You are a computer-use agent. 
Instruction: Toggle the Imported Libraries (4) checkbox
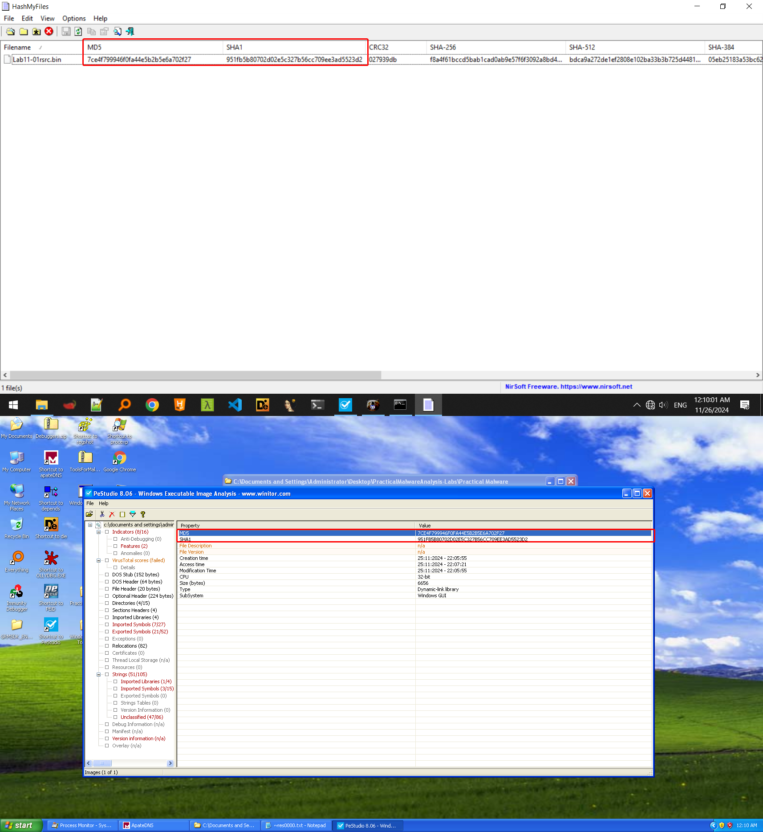(x=107, y=617)
